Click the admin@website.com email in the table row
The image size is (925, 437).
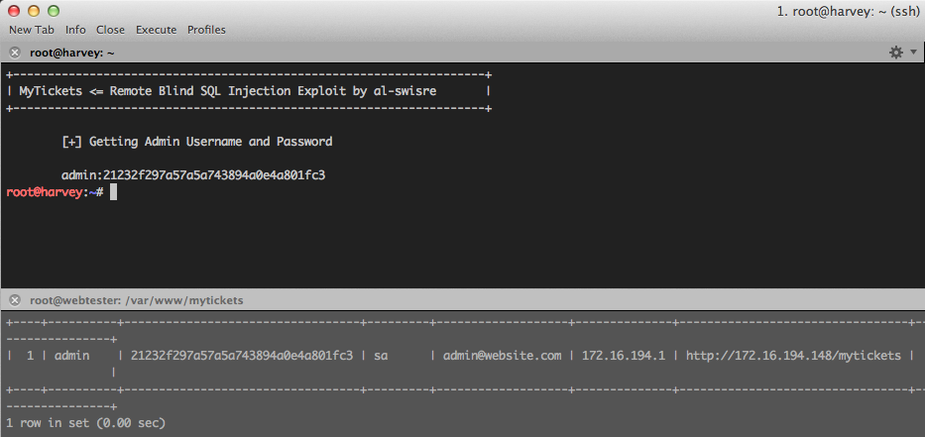502,356
